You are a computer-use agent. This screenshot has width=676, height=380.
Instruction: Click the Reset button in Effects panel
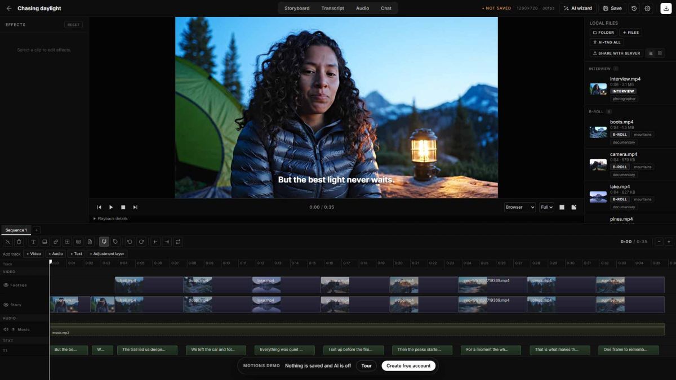coord(73,25)
